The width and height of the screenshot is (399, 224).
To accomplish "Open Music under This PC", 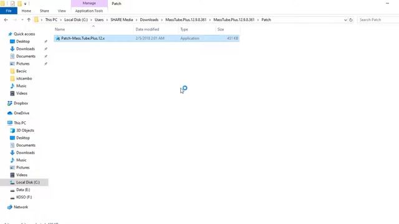I will [x=21, y=160].
